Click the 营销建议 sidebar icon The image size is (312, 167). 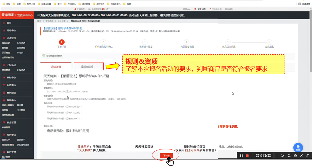(4, 93)
